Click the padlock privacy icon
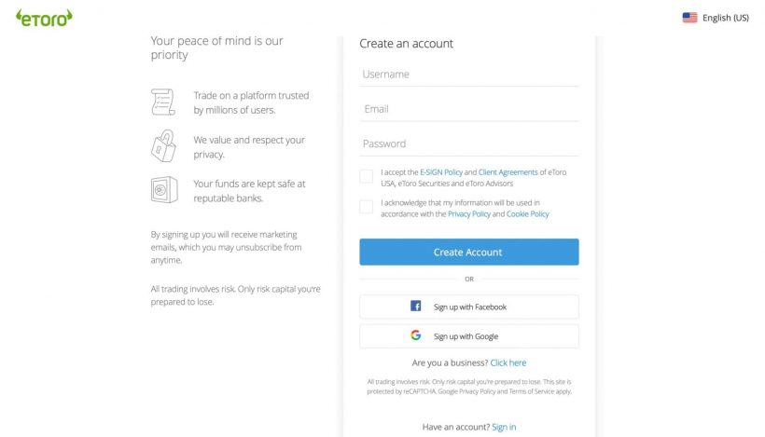This screenshot has height=437, width=765. (x=163, y=145)
